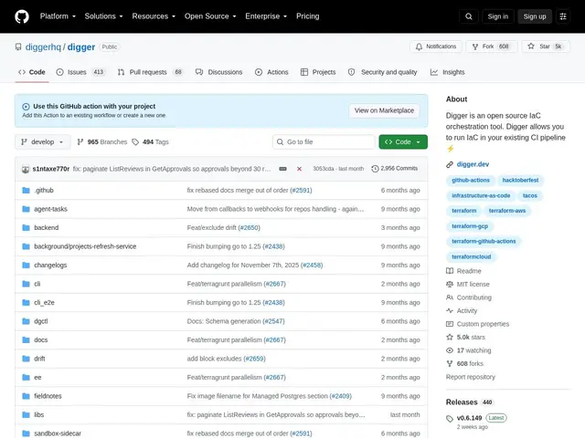Click the repository icon beside diggerhq
The height and width of the screenshot is (438, 585).
[18, 47]
